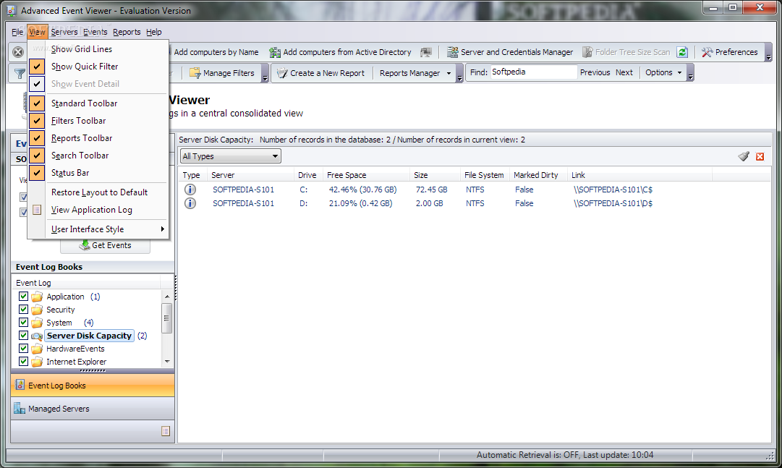This screenshot has width=782, height=468.
Task: Click Create a New Report
Action: (320, 73)
